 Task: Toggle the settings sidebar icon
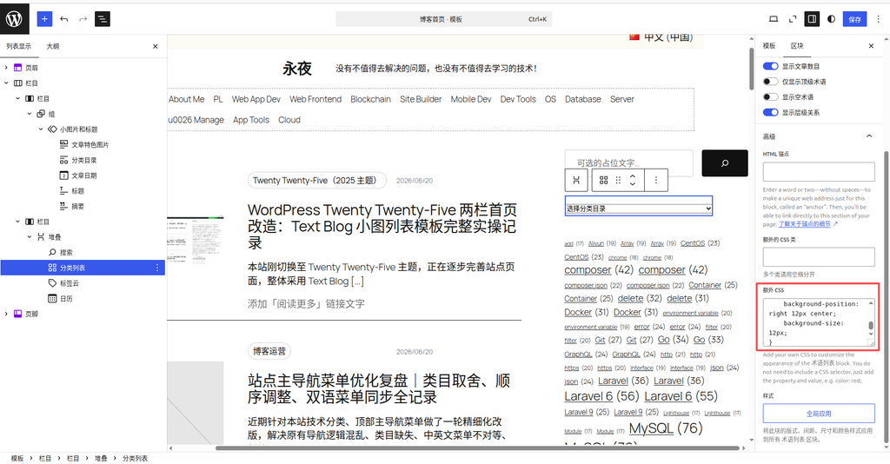coord(812,19)
